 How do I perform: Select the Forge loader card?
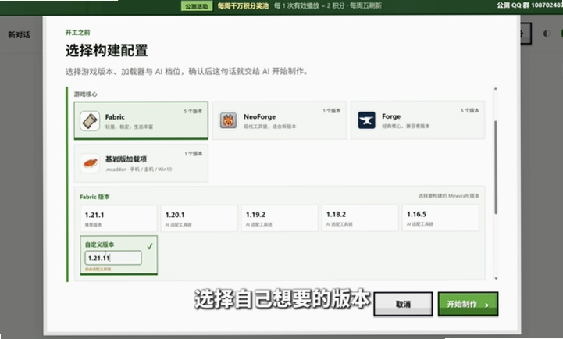coord(418,120)
